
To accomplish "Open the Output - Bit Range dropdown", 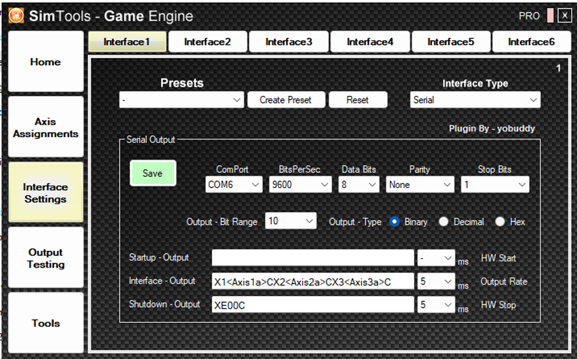I will [x=291, y=221].
